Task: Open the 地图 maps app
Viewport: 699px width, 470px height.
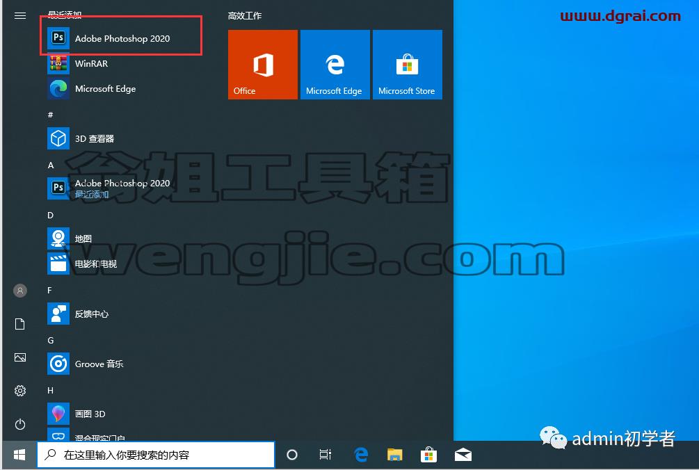Action: [121, 238]
